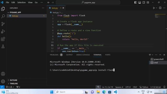Click the terminal command line input
The image size is (167, 94).
(x=82, y=70)
